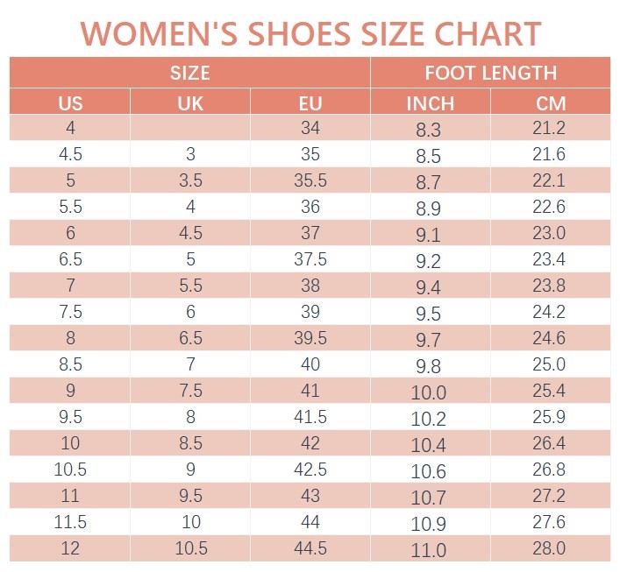
Task: Select EU size 35.5 cell
Action: (x=310, y=181)
